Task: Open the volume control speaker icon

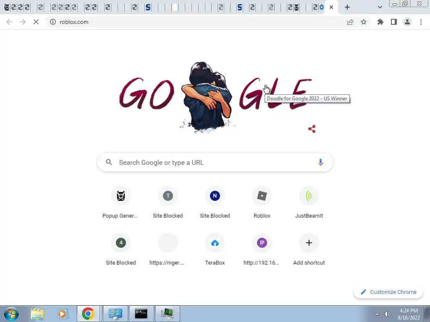Action: point(387,314)
